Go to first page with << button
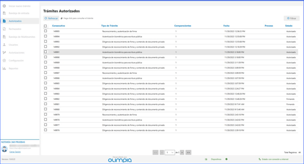 tap(156, 152)
